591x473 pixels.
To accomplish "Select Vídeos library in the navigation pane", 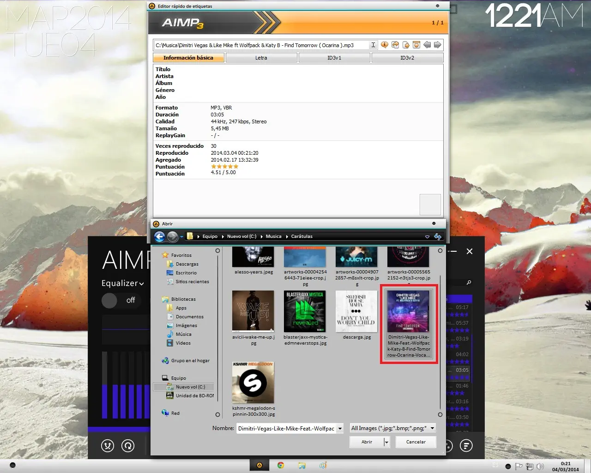I will click(x=178, y=343).
